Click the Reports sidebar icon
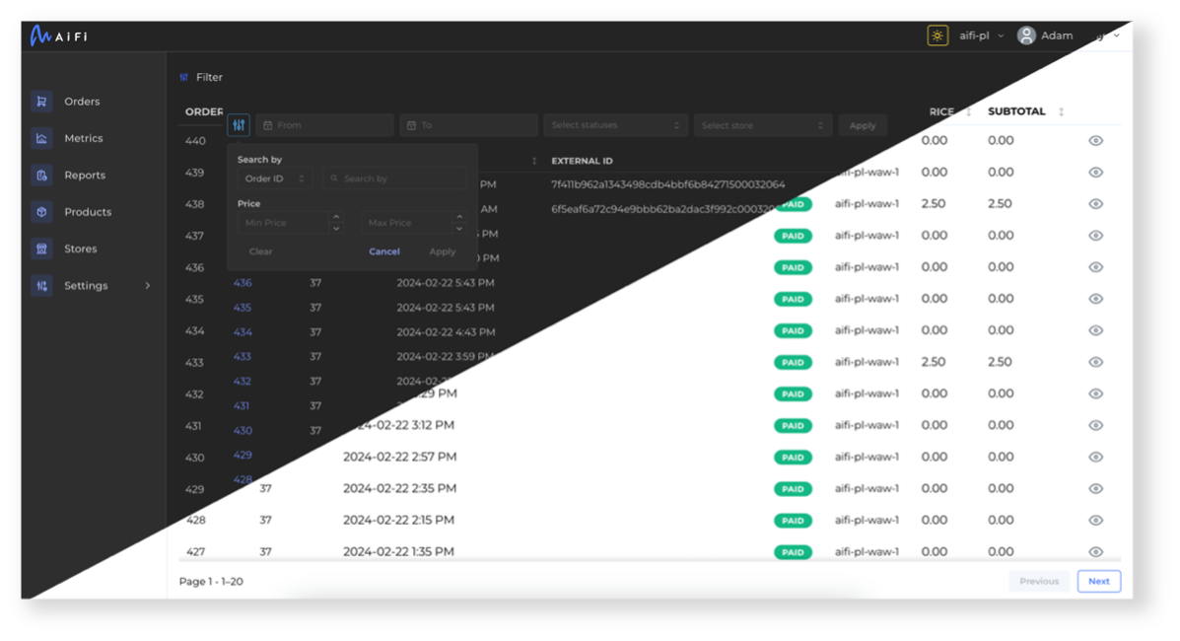Viewport: 1180px width, 641px height. point(41,176)
